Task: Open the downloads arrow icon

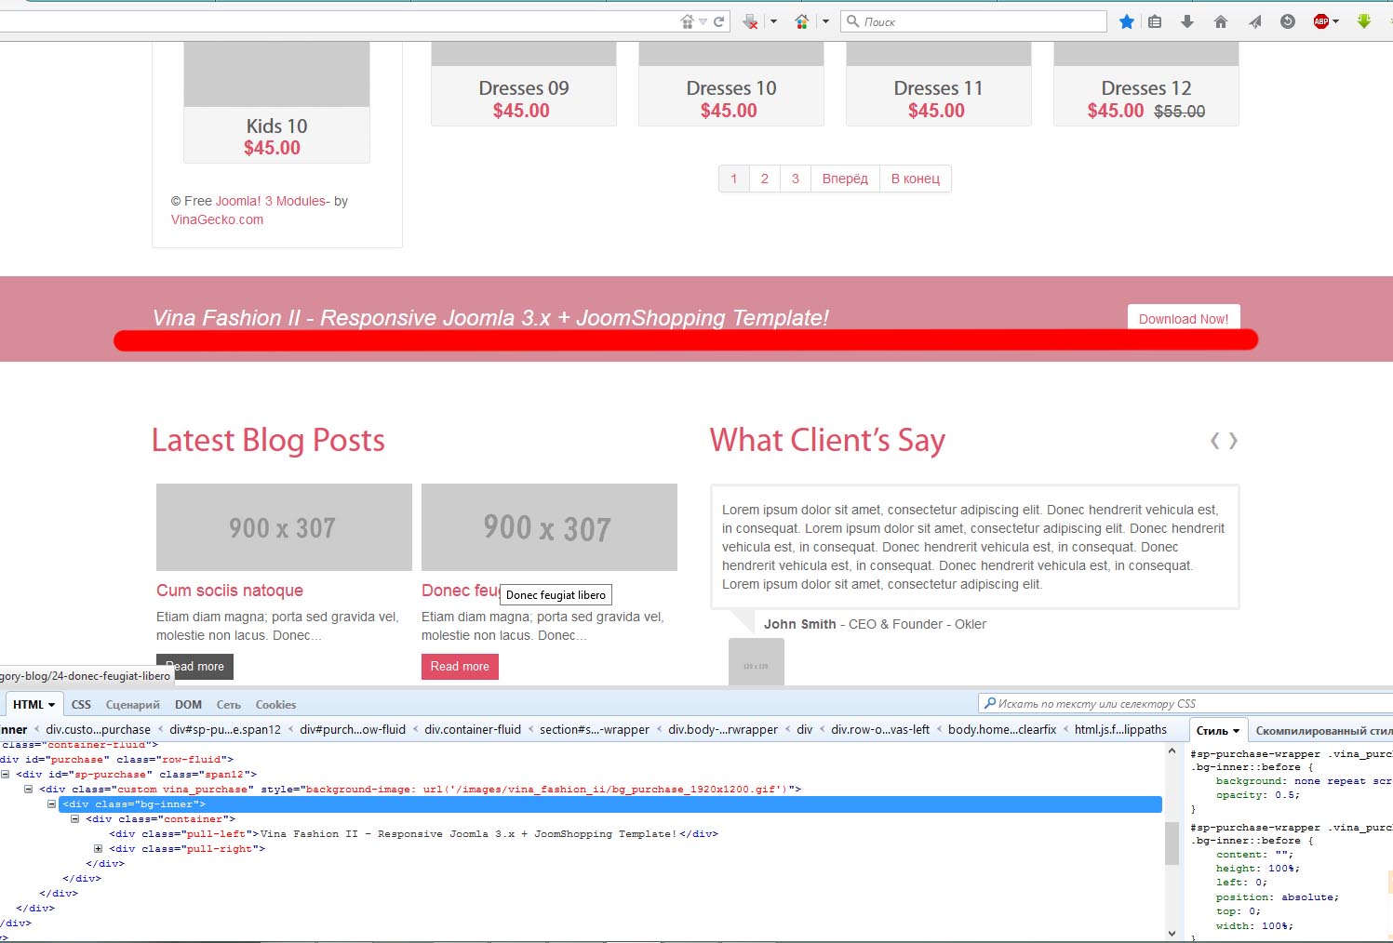Action: click(1187, 21)
